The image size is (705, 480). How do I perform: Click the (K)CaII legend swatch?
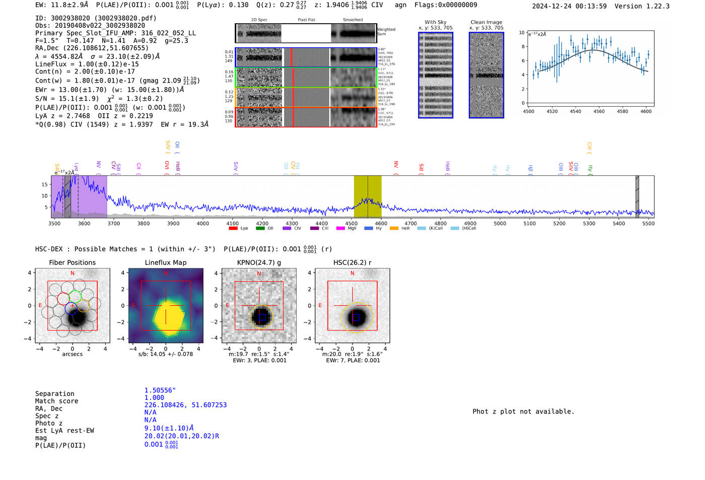421,228
